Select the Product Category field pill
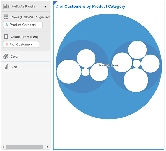The height and width of the screenshot is (151, 166). point(23,25)
